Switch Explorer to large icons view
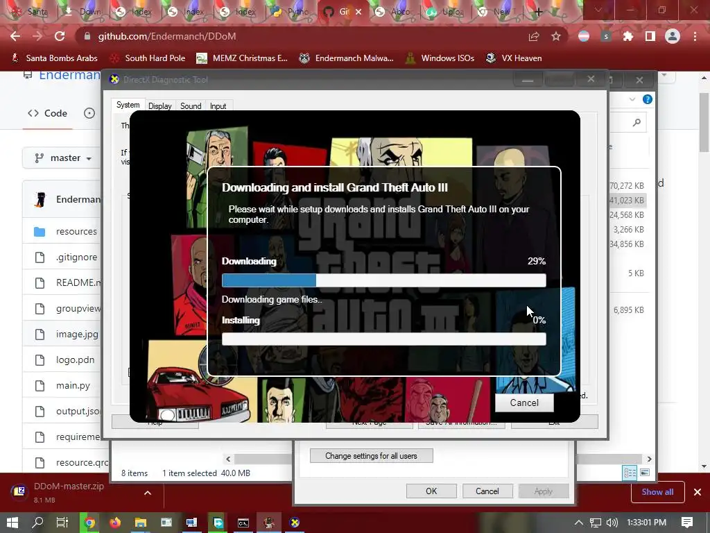The height and width of the screenshot is (533, 710). click(645, 473)
